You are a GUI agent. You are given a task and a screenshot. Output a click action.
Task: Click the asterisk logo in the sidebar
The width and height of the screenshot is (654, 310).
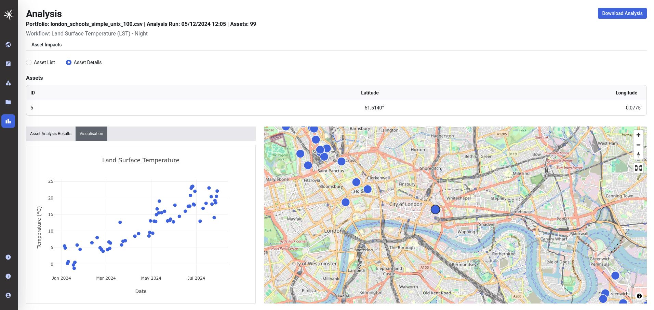(9, 14)
